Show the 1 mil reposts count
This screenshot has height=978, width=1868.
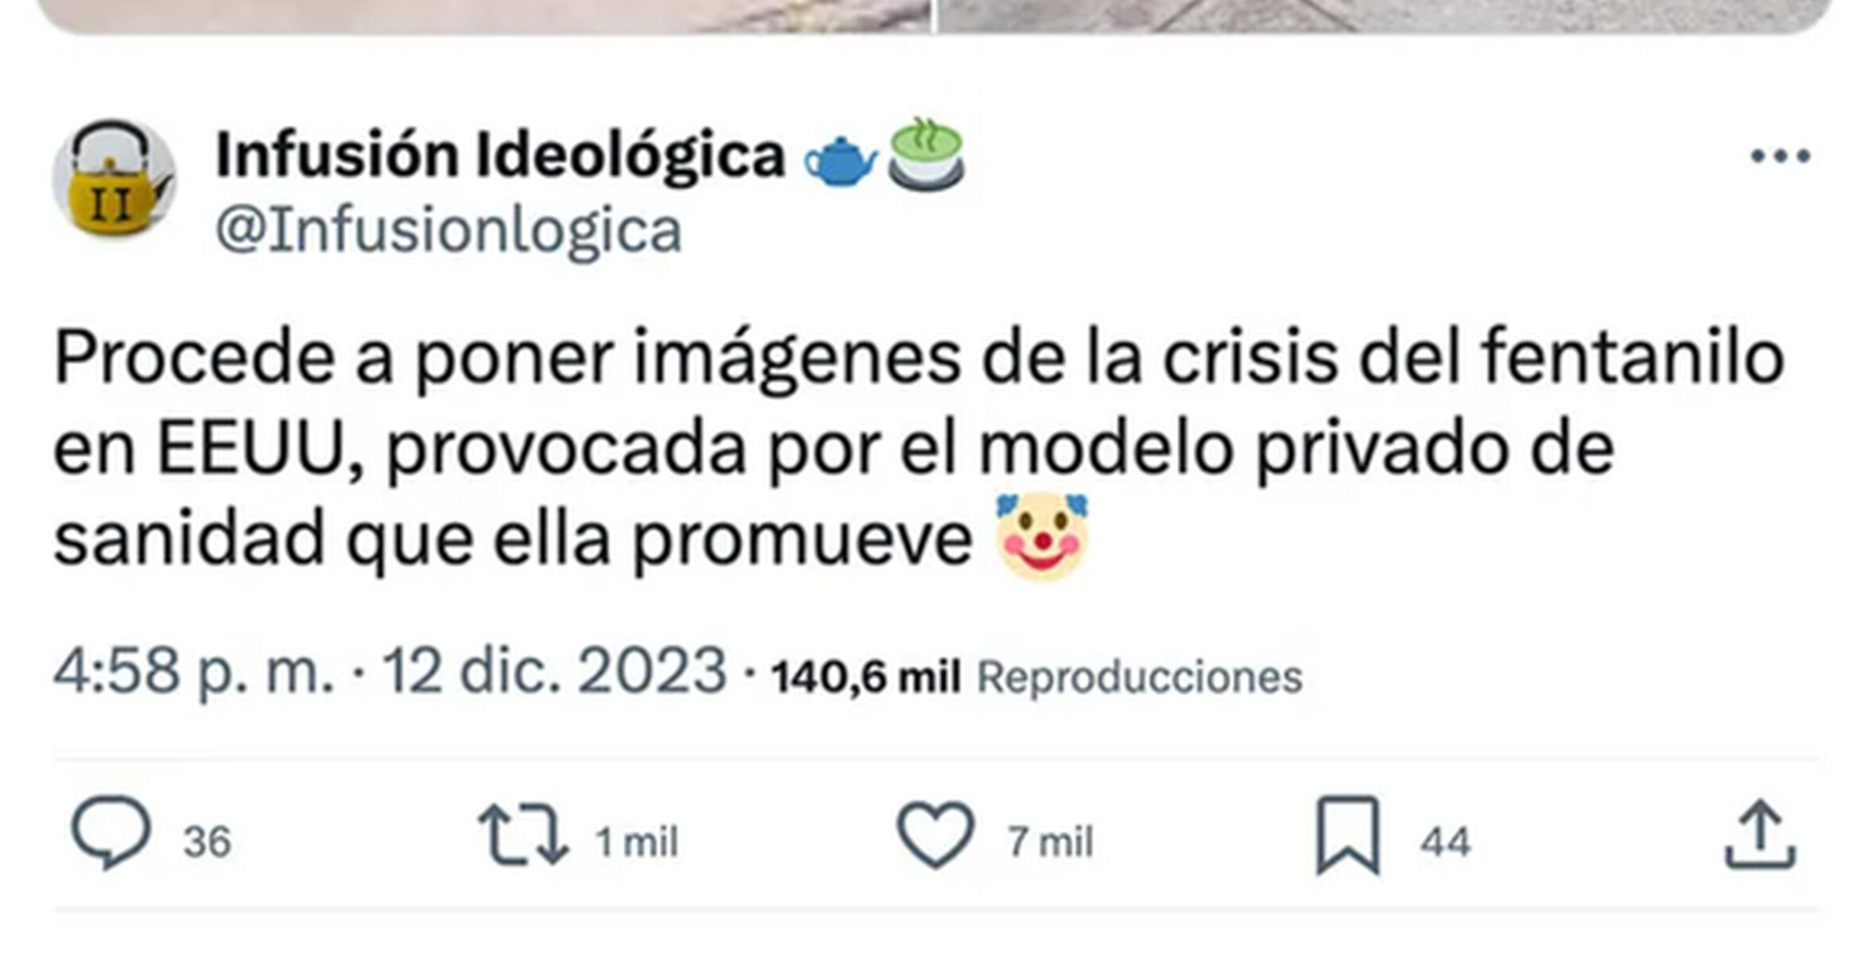coord(637,842)
